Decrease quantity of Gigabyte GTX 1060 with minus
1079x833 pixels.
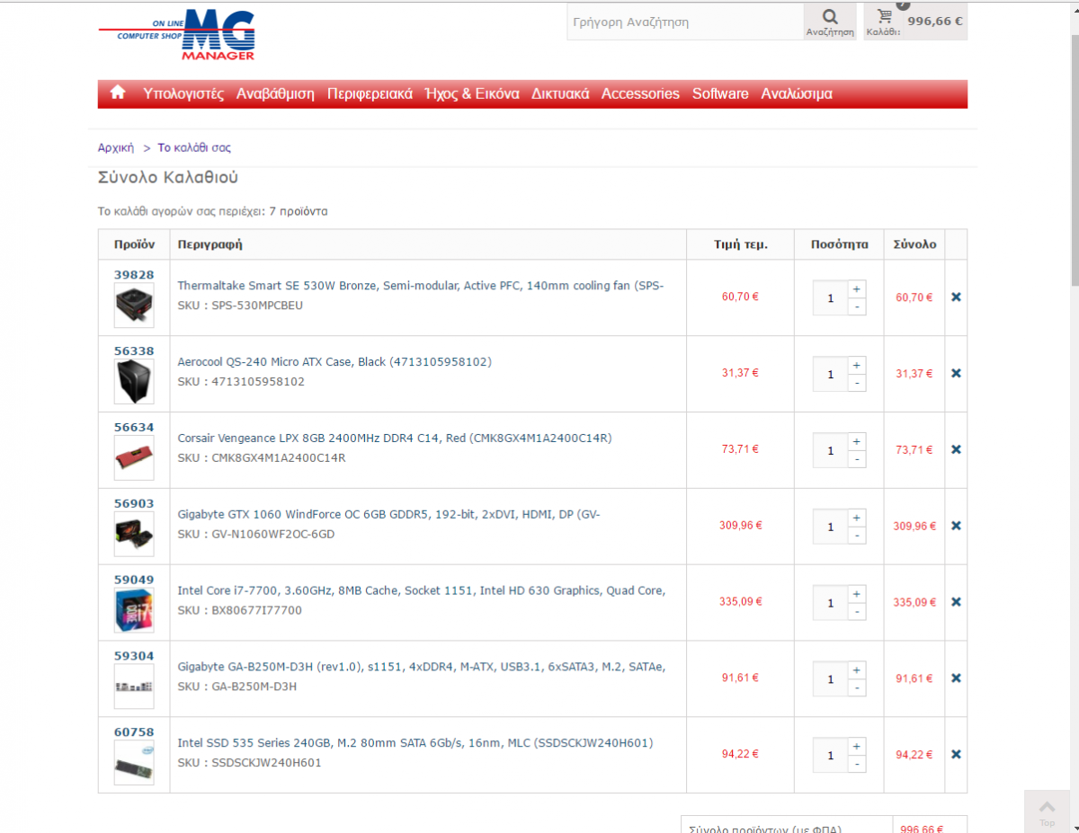click(x=857, y=536)
